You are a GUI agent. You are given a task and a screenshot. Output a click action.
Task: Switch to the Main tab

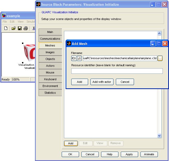(x=50, y=32)
